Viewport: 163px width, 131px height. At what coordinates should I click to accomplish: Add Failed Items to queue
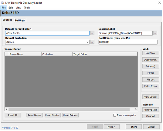point(151,86)
